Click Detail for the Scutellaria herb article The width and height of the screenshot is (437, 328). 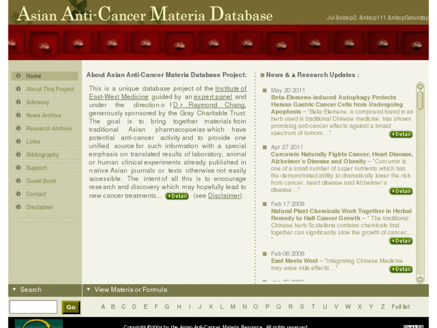pyautogui.click(x=401, y=241)
